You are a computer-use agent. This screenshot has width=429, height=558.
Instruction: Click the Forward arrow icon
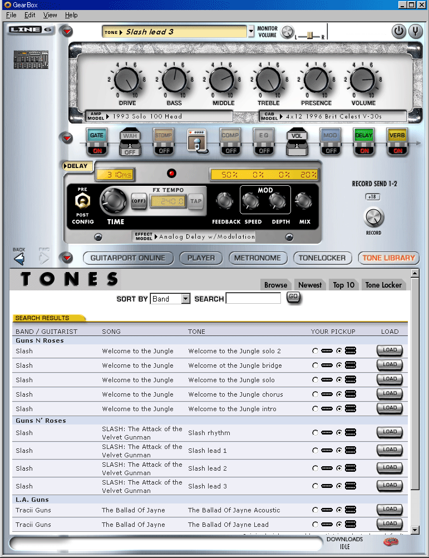coord(44,258)
